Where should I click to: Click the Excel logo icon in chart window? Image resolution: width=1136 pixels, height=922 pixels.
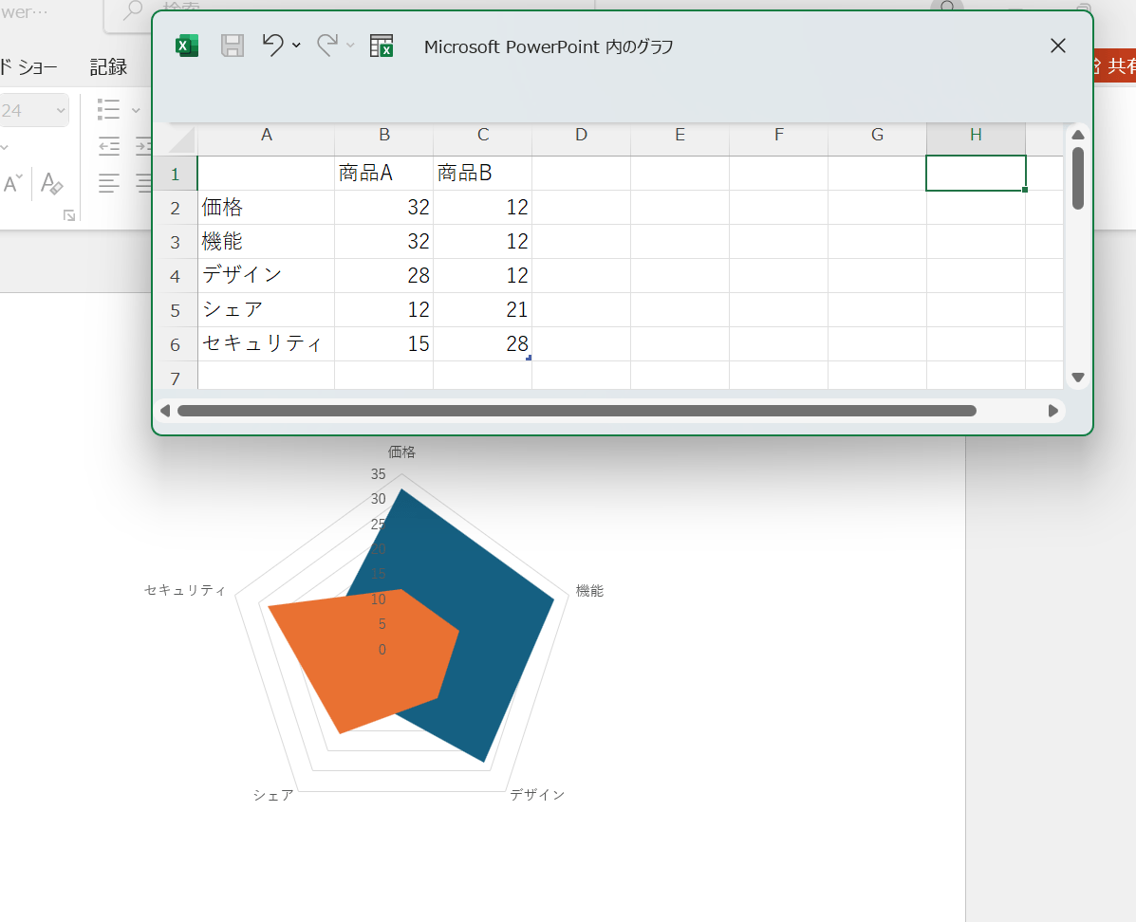187,46
